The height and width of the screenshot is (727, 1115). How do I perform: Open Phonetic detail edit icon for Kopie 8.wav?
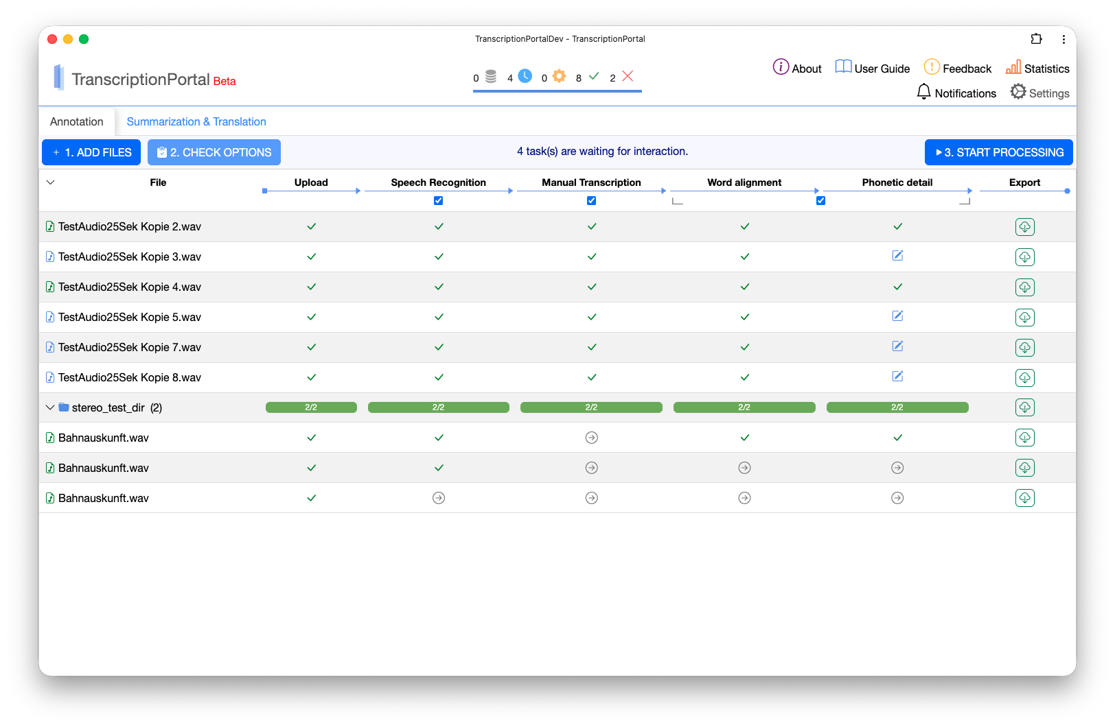(897, 377)
